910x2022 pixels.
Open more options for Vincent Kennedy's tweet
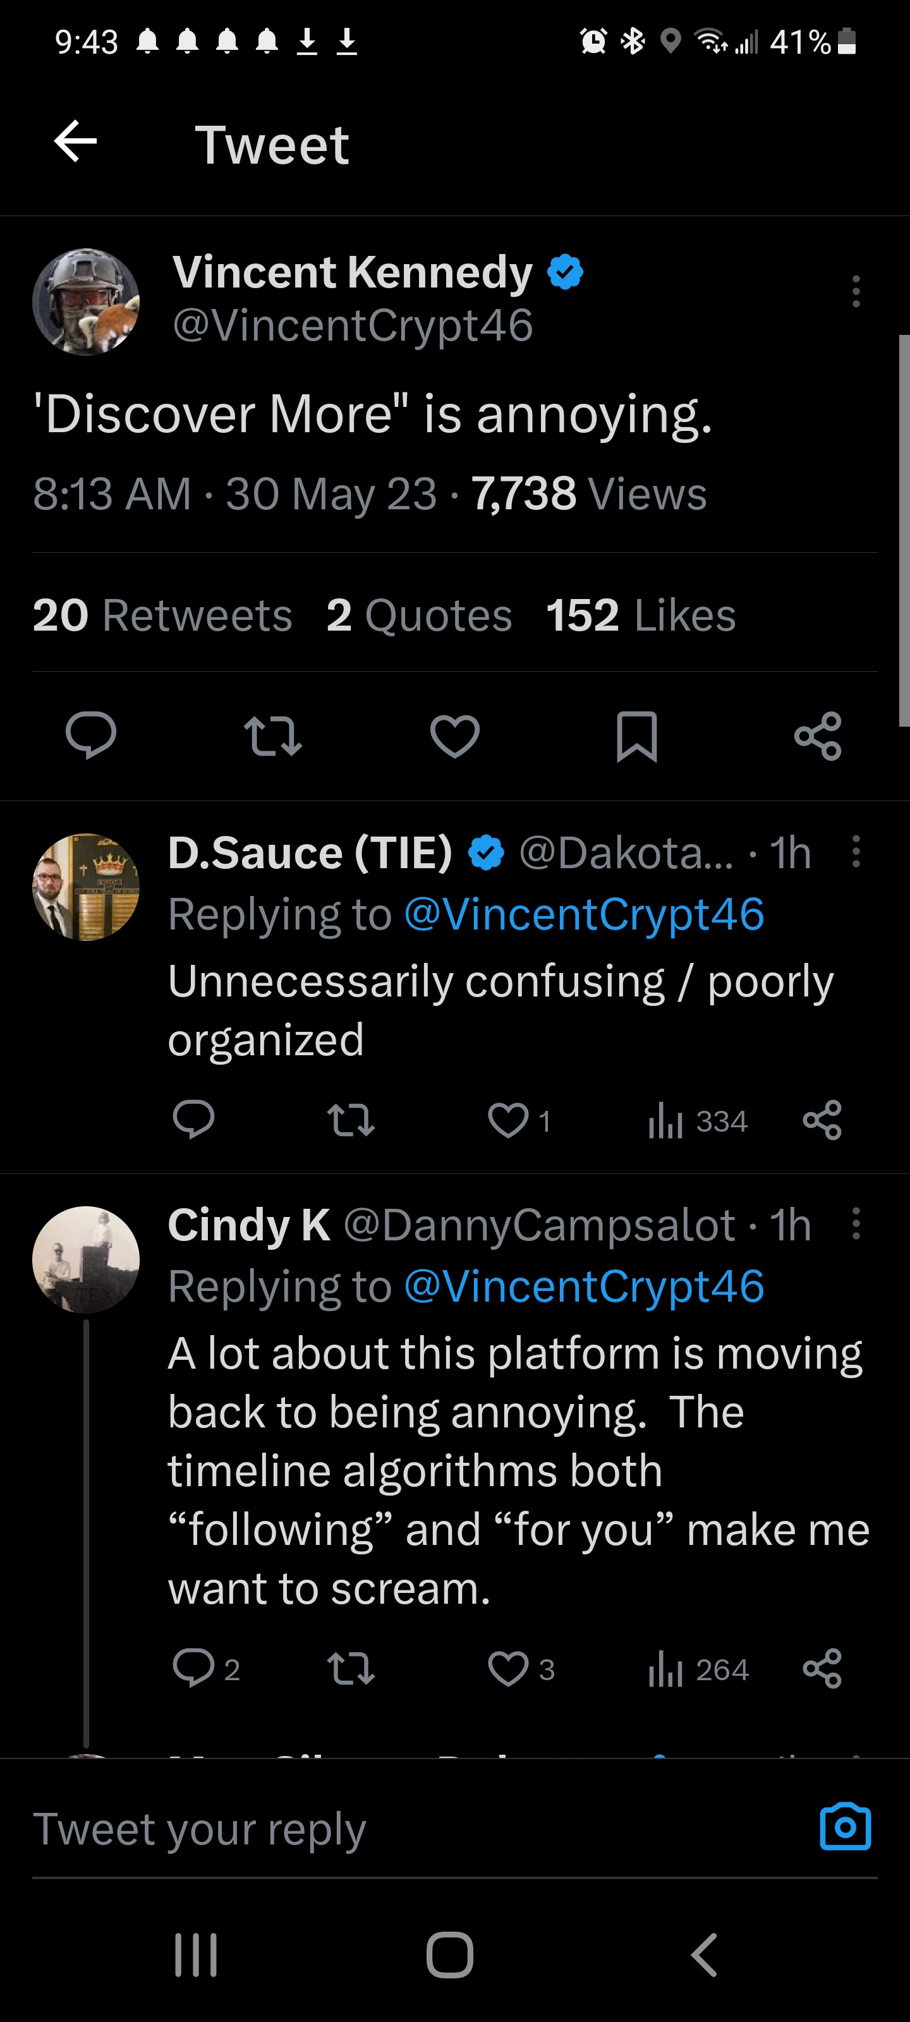[856, 291]
